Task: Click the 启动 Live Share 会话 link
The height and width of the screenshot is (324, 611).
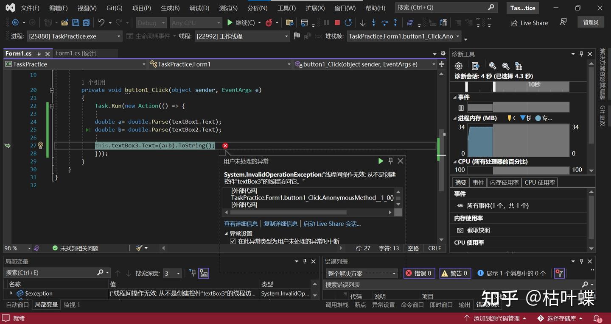Action: (x=332, y=224)
